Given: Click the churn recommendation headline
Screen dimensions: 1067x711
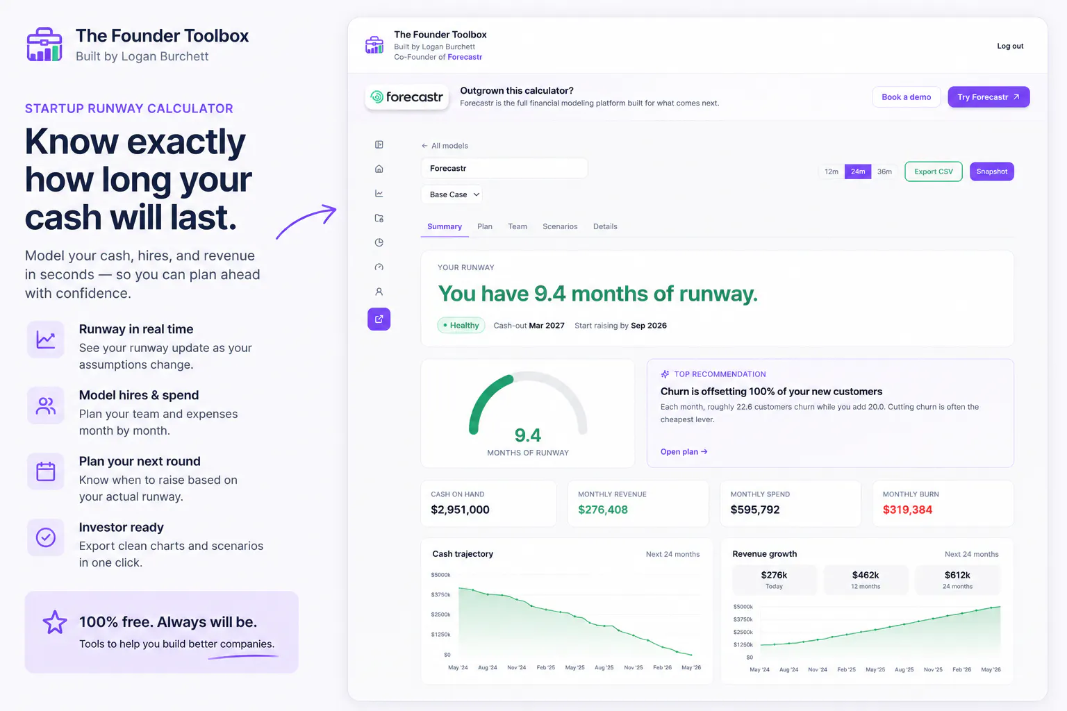Looking at the screenshot, I should point(771,392).
